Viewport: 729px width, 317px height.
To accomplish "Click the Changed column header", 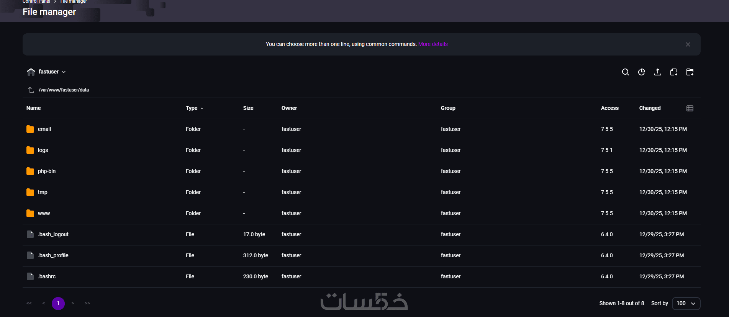I will [x=650, y=108].
